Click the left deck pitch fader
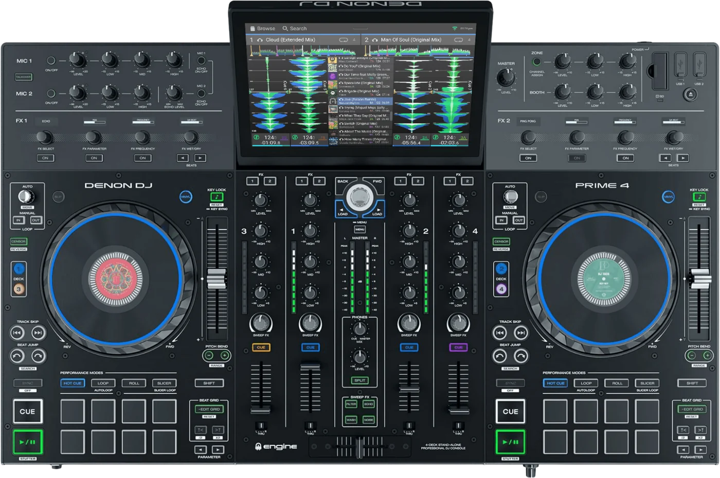This screenshot has width=720, height=478. pyautogui.click(x=217, y=278)
